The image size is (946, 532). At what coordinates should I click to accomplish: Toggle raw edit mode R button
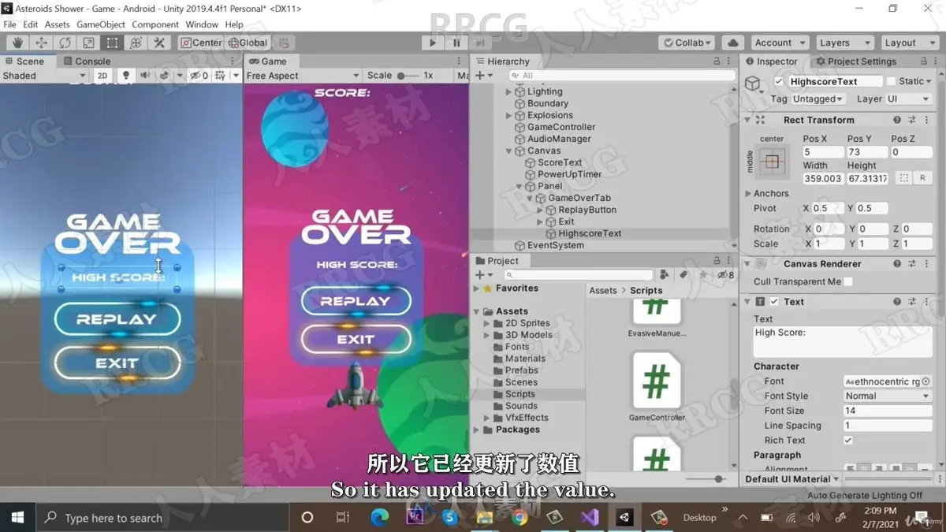coord(922,178)
